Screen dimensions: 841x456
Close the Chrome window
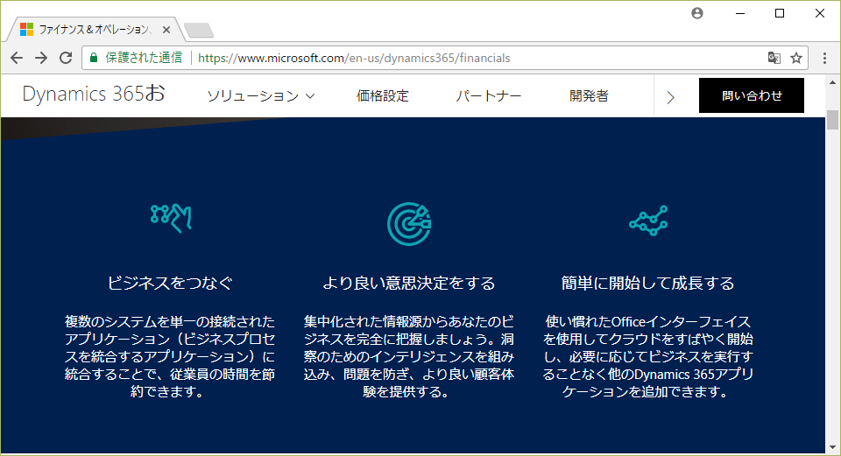pyautogui.click(x=820, y=13)
